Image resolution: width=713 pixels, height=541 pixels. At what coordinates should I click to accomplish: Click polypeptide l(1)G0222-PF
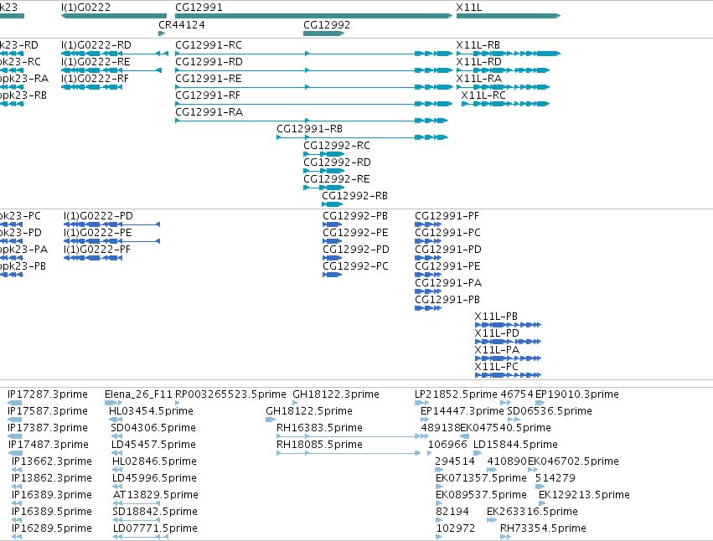pyautogui.click(x=93, y=258)
